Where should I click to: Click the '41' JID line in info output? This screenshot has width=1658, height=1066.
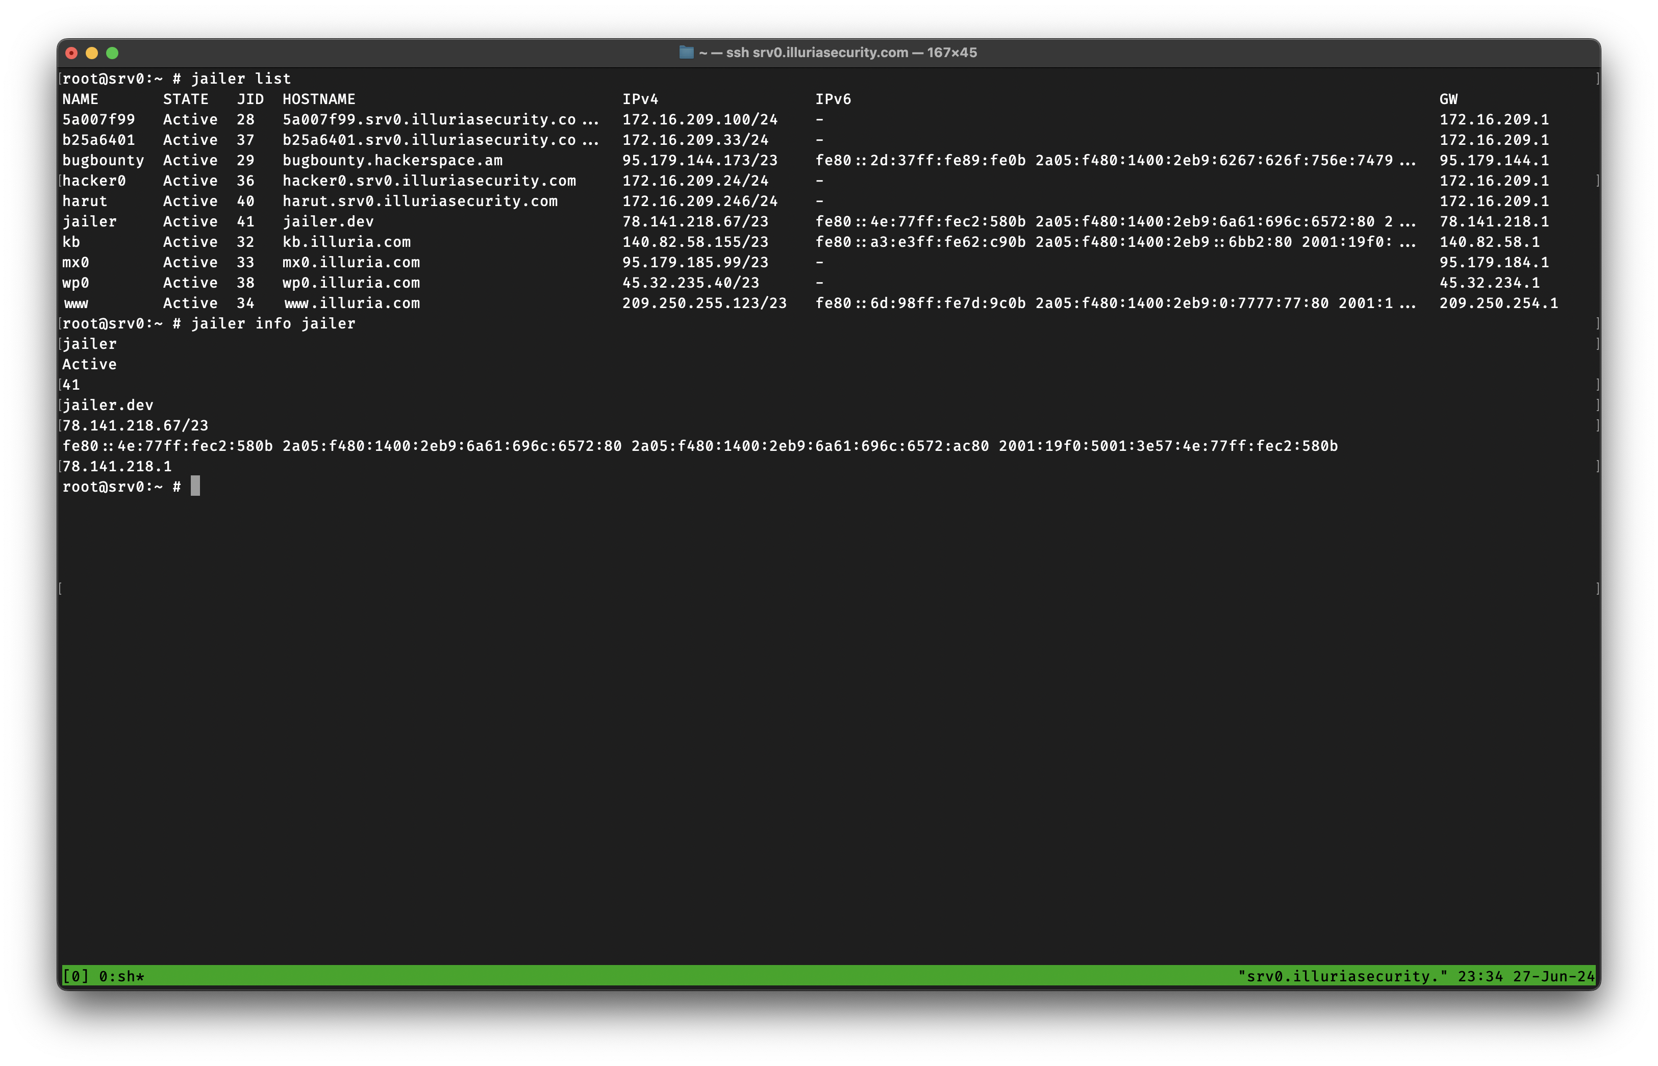(x=71, y=385)
